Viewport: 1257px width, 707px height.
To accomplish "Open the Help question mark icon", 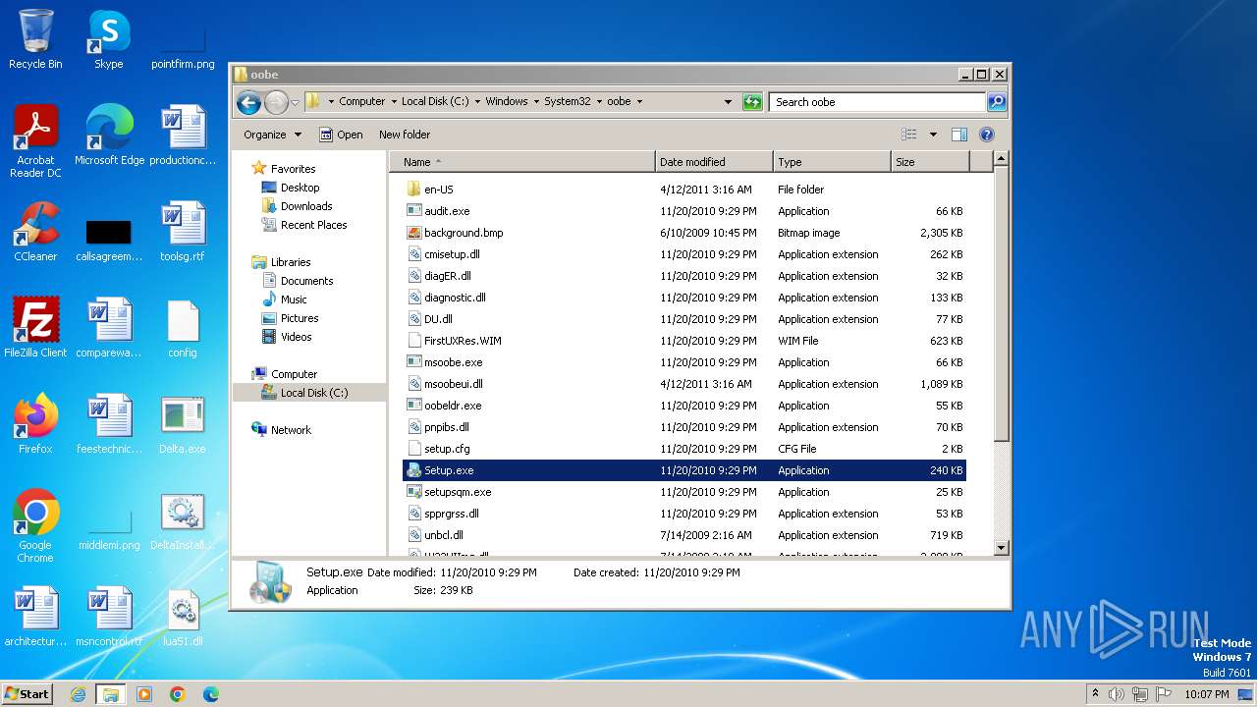I will coord(987,135).
